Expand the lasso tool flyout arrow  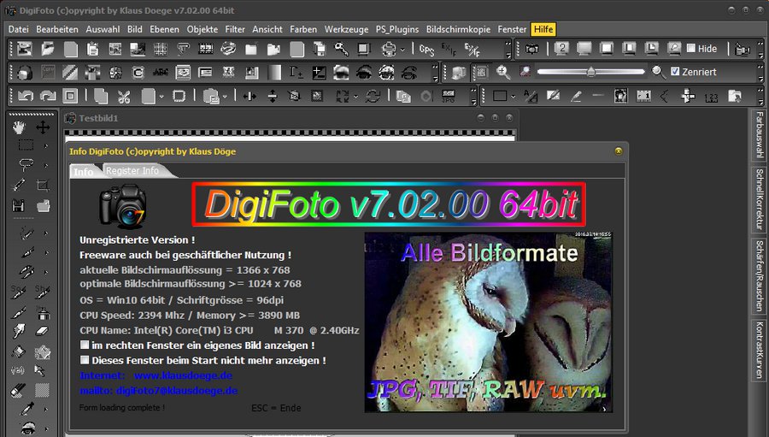point(46,165)
